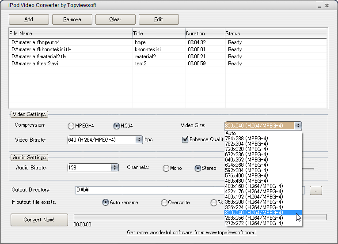This screenshot has width=338, height=244.
Task: Click the Add button
Action: tap(29, 19)
